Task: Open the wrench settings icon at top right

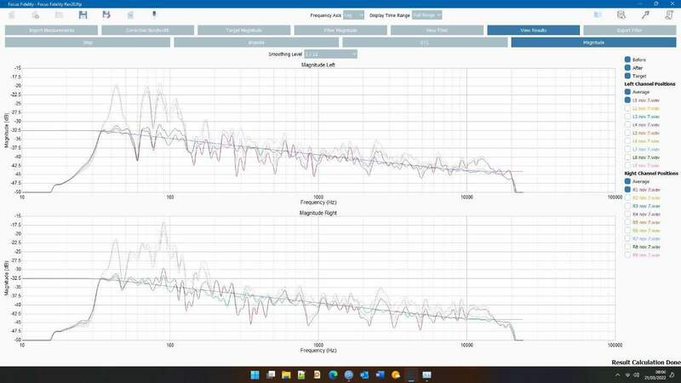Action: [x=645, y=14]
